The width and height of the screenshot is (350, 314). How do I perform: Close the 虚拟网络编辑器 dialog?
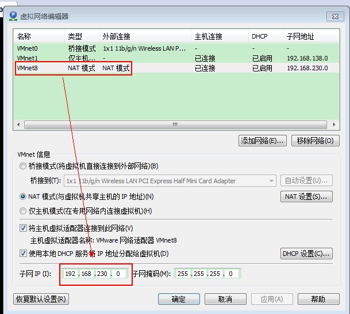pyautogui.click(x=335, y=16)
